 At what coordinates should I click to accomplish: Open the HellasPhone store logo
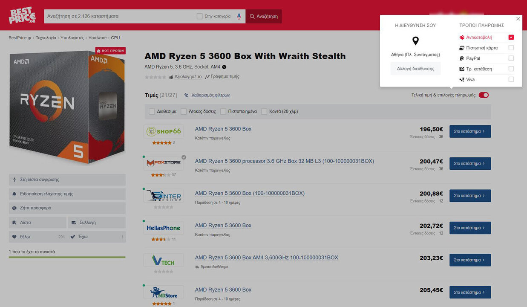coord(164,228)
